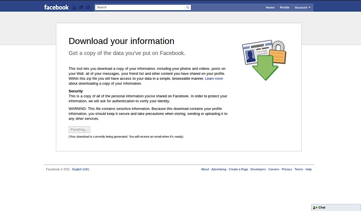The height and width of the screenshot is (211, 361).
Task: Open the Privacy footer link
Action: coord(287,169)
